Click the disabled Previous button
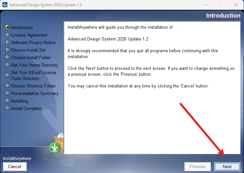 [x=197, y=166]
